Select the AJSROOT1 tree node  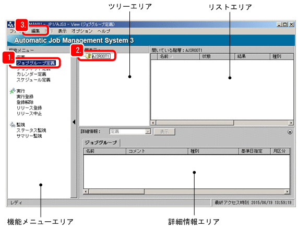[101, 56]
